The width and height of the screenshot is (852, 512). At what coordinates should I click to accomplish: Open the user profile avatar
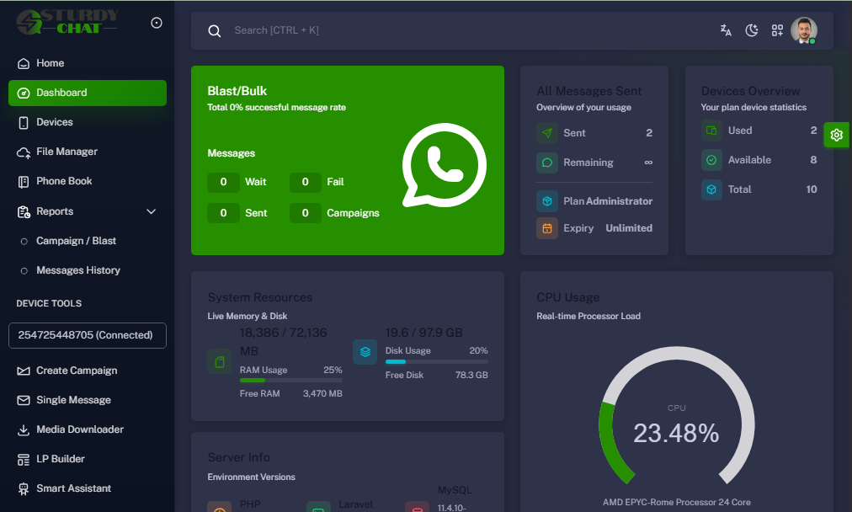pyautogui.click(x=804, y=30)
